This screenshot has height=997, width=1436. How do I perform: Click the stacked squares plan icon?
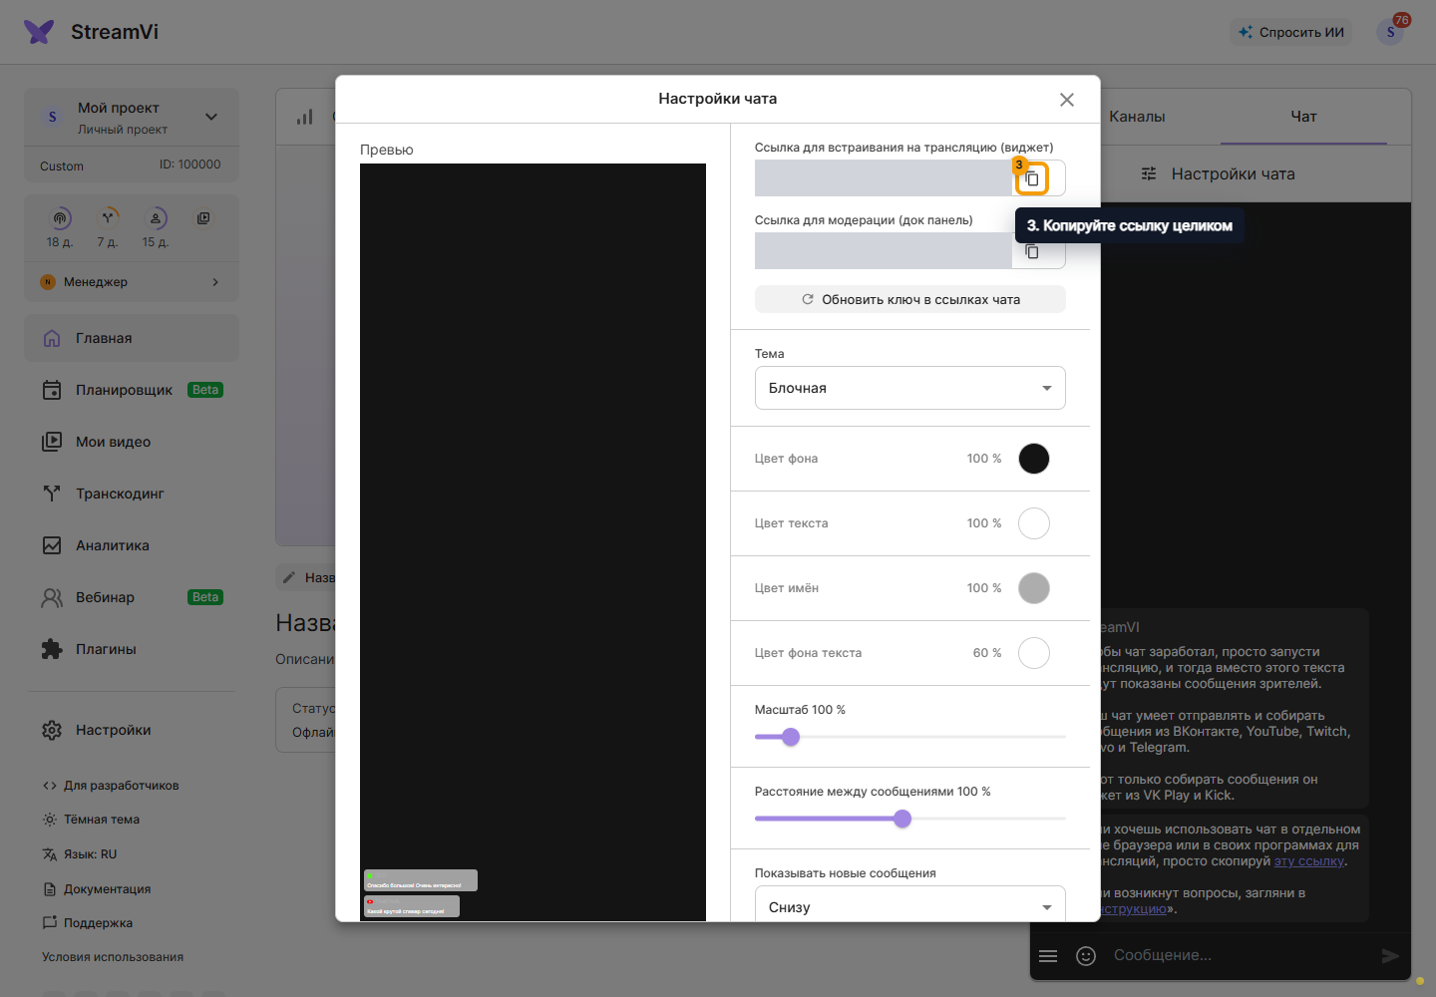point(203,218)
